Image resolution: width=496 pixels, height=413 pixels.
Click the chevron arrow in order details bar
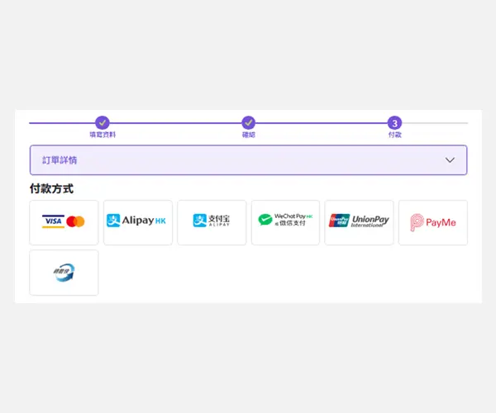pyautogui.click(x=450, y=160)
